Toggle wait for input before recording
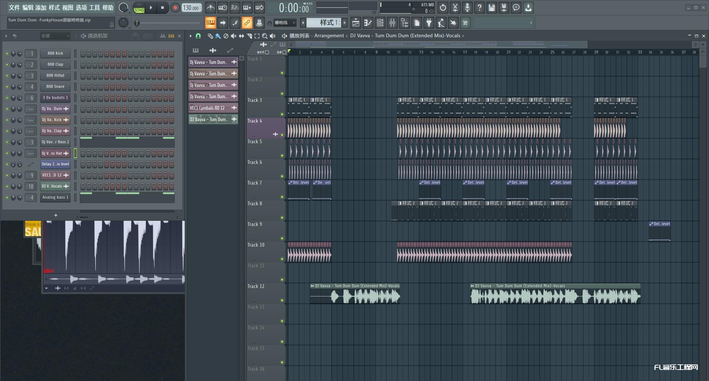 (223, 7)
